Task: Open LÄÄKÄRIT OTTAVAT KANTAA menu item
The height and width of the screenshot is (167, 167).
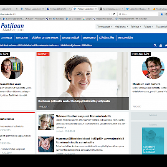Action: [45, 38]
